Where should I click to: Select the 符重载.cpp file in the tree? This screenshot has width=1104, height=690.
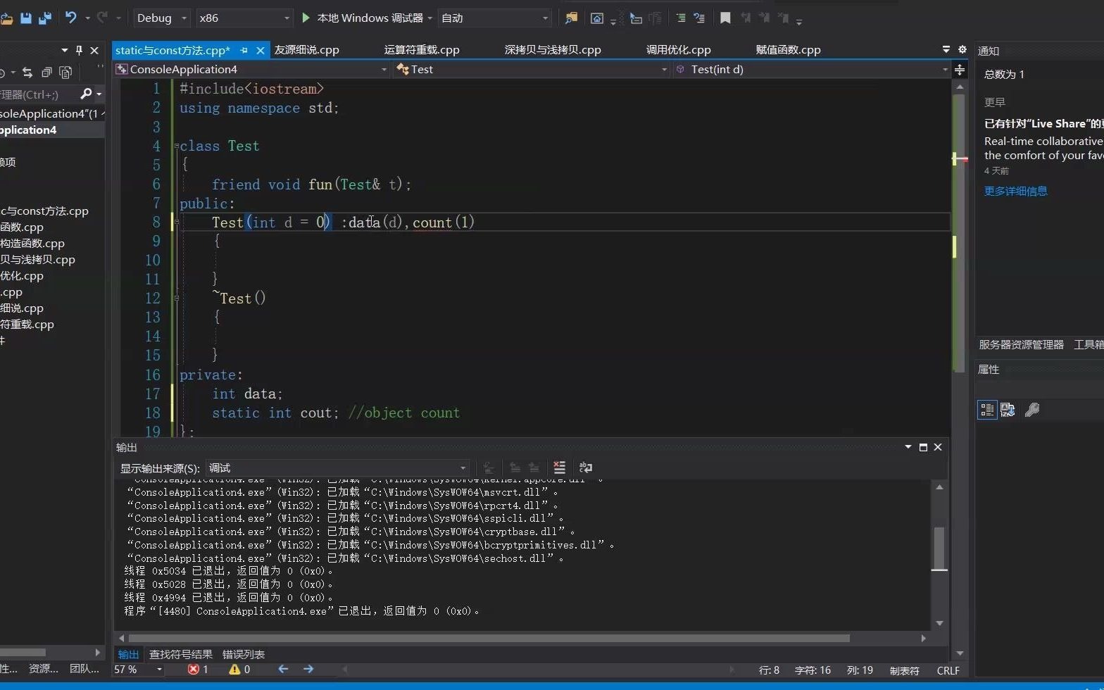tap(27, 325)
